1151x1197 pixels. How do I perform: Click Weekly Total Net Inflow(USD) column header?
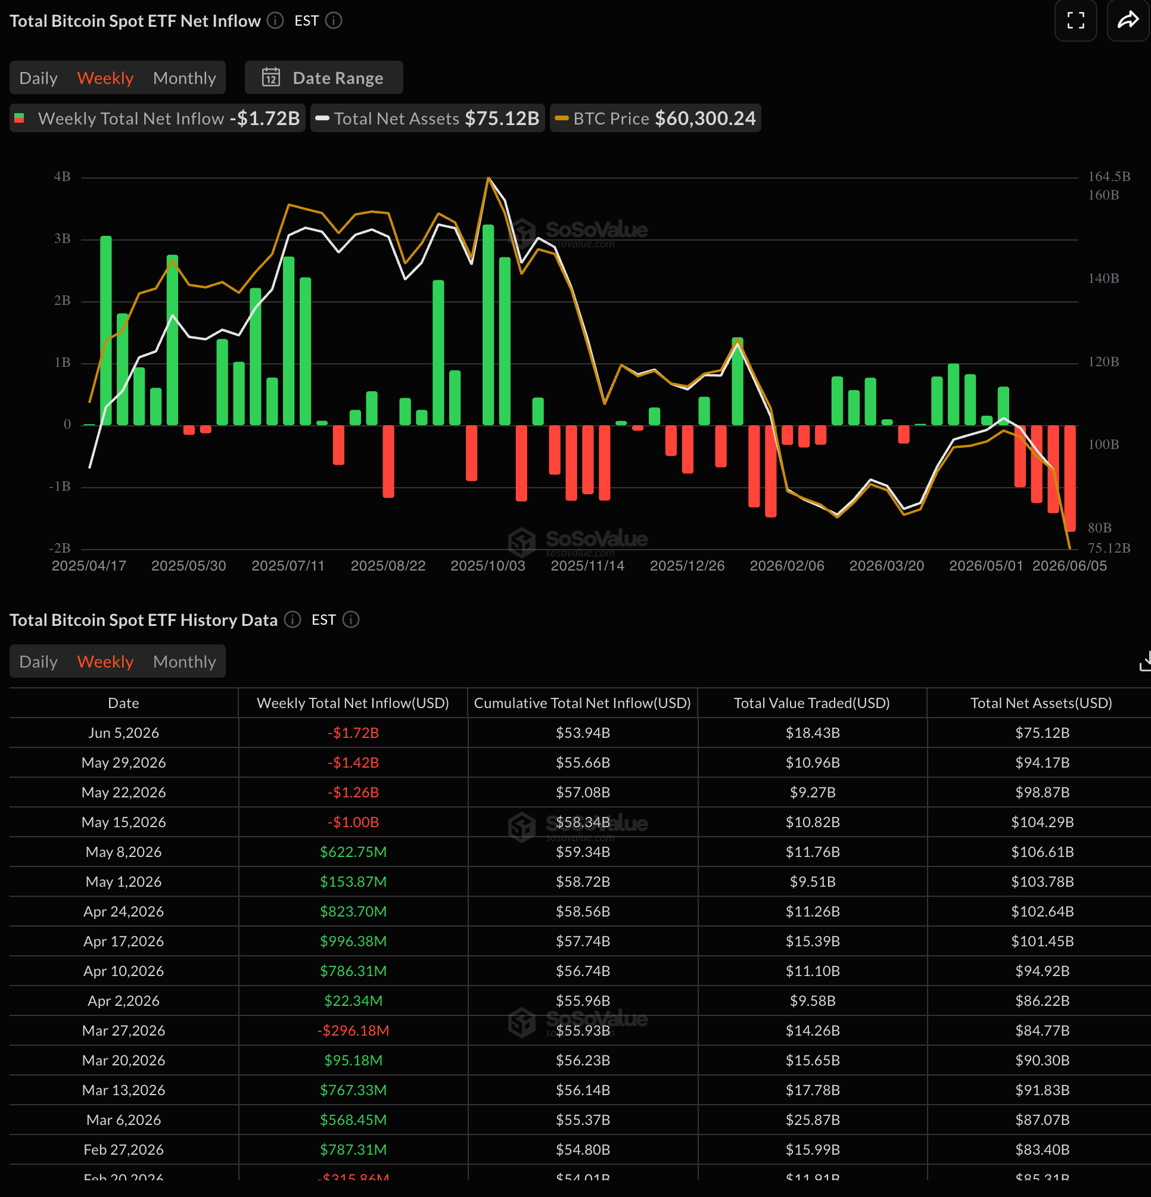tap(353, 703)
